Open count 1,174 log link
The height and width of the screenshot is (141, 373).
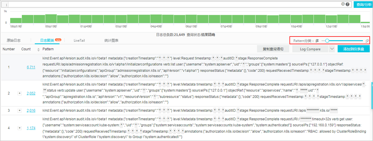point(31,128)
